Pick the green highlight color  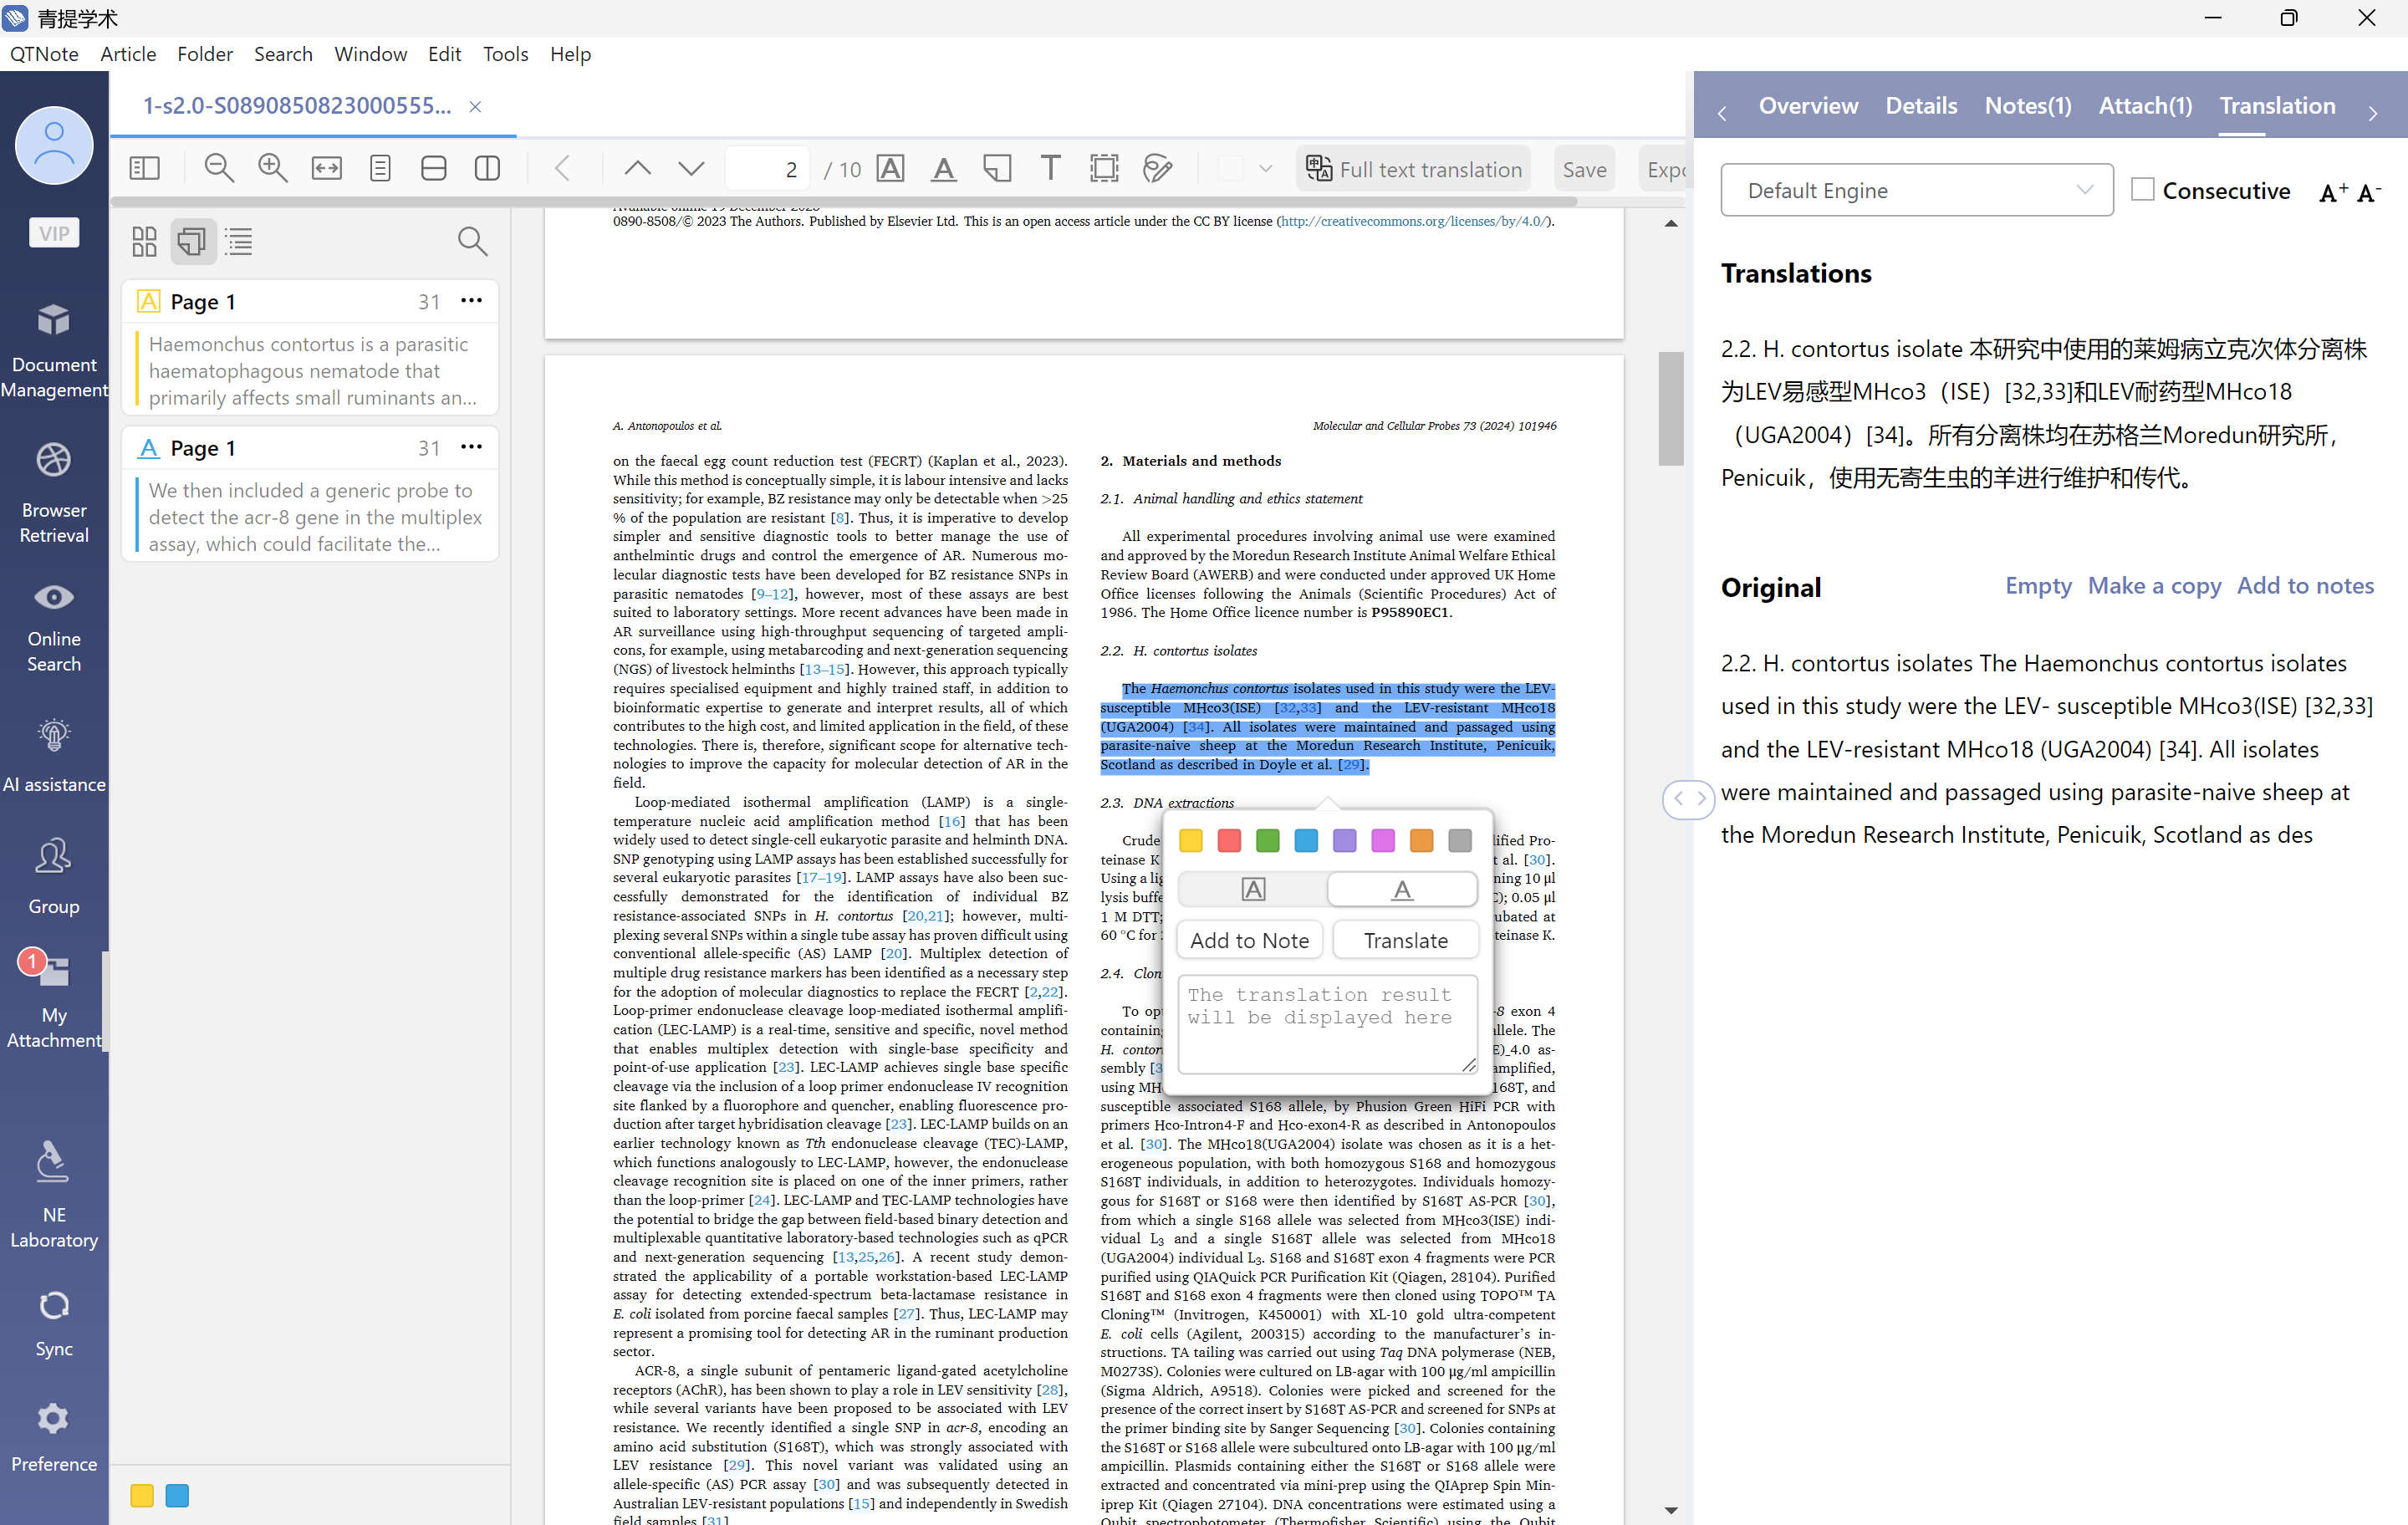click(1267, 840)
